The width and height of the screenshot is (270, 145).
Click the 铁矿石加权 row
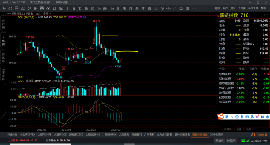(244, 88)
